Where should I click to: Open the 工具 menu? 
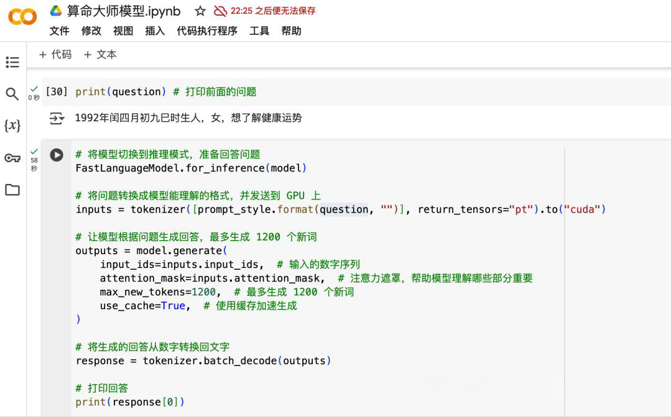(259, 31)
